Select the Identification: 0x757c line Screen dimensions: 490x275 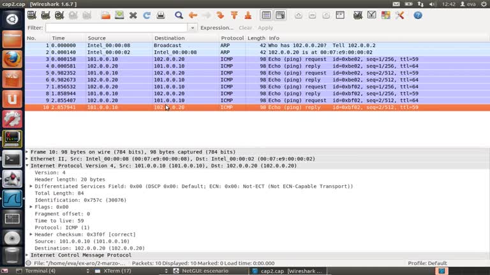point(80,200)
